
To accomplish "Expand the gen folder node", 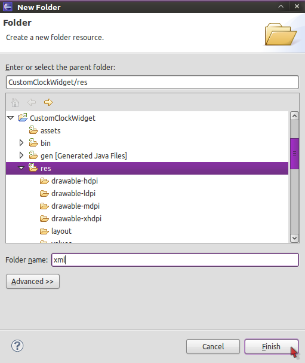I will (x=21, y=155).
